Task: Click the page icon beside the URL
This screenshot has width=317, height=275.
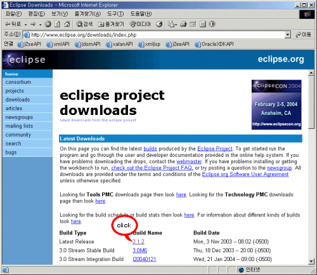Action: pyautogui.click(x=27, y=35)
